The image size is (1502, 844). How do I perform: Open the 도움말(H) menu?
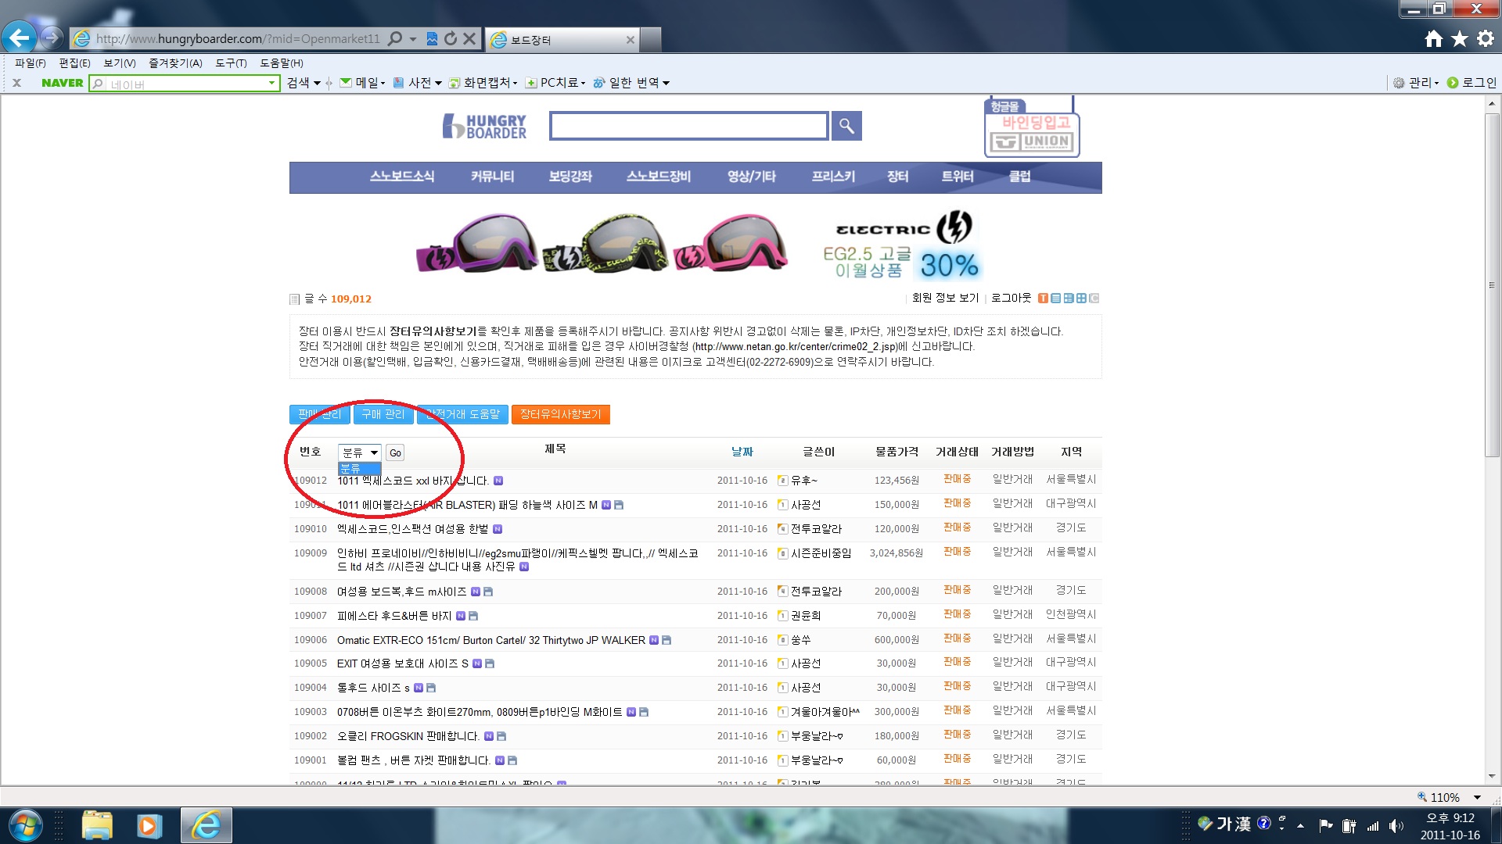282,63
